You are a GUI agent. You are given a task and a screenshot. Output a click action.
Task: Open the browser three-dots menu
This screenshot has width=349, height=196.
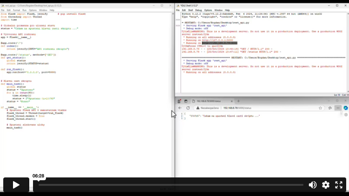tap(337, 108)
